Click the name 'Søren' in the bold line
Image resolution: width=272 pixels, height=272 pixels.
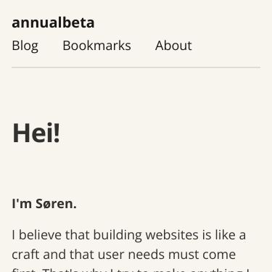pos(56,203)
